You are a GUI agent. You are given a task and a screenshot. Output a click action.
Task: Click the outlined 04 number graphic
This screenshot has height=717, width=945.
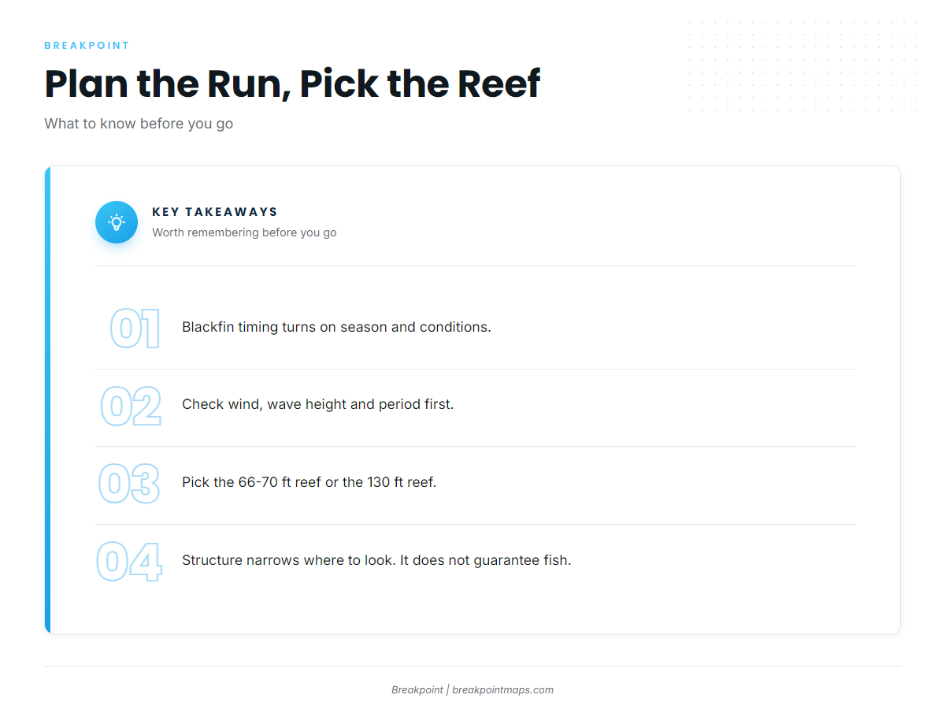coord(129,562)
